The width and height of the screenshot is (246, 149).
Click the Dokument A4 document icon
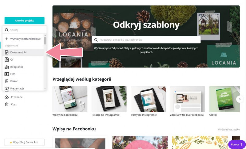click(x=6, y=52)
